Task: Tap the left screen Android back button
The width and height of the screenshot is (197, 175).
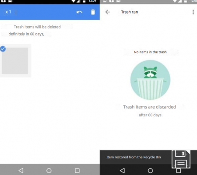Action: point(21,171)
